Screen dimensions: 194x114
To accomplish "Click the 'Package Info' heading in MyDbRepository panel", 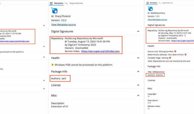I will (x=154, y=66).
